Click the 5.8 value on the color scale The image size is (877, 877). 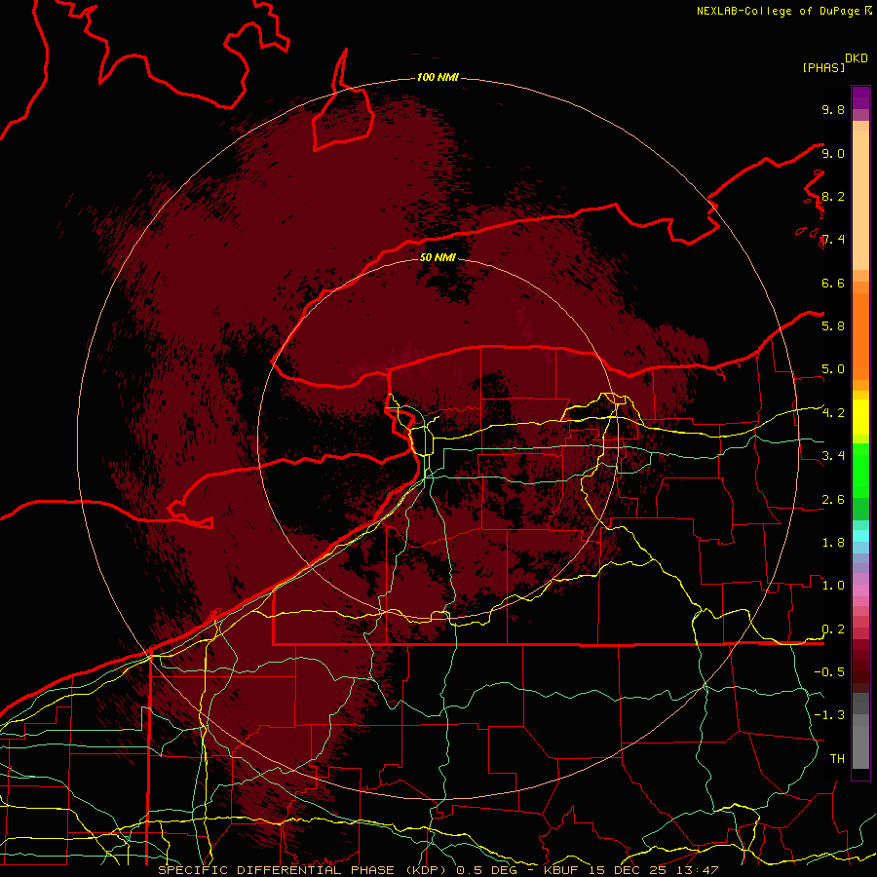click(833, 325)
